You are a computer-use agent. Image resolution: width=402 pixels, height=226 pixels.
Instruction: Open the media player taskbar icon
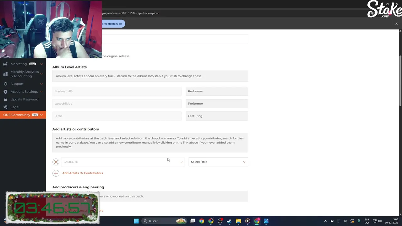click(247, 221)
